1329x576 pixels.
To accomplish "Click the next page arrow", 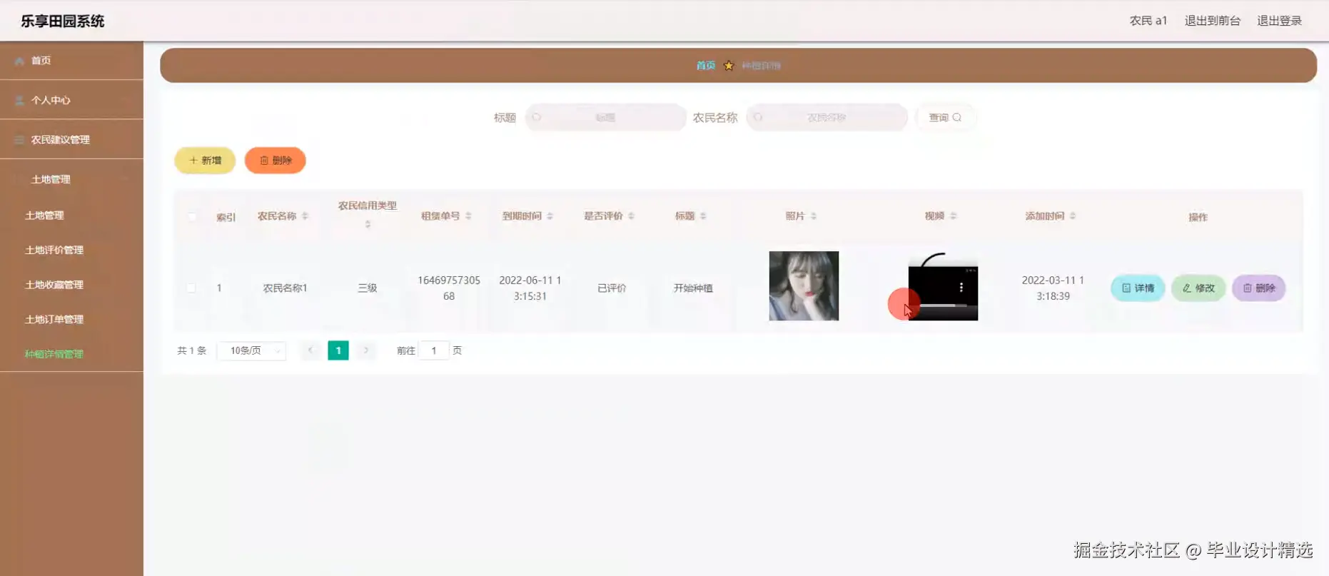I will 365,350.
